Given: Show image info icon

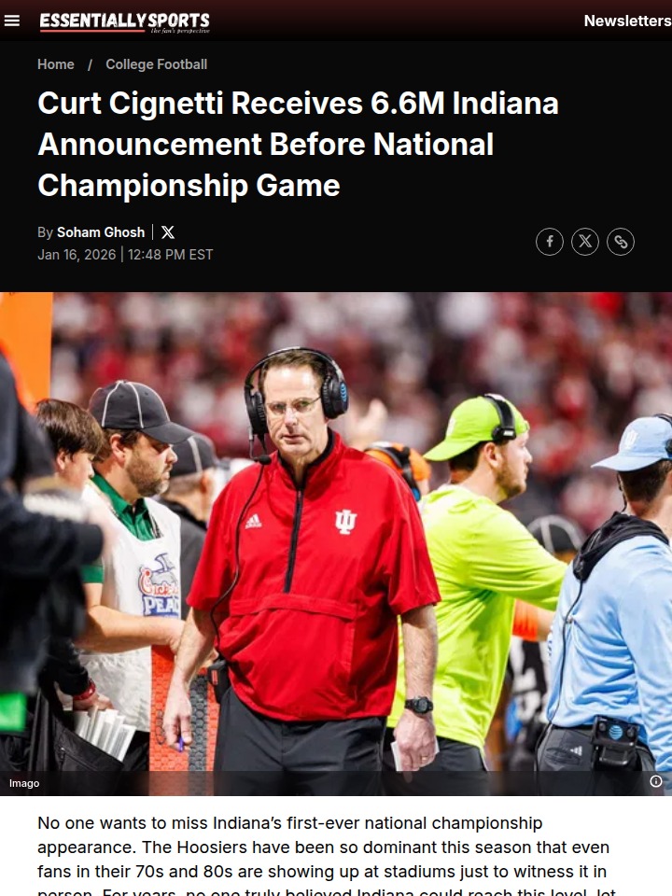Looking at the screenshot, I should (655, 781).
